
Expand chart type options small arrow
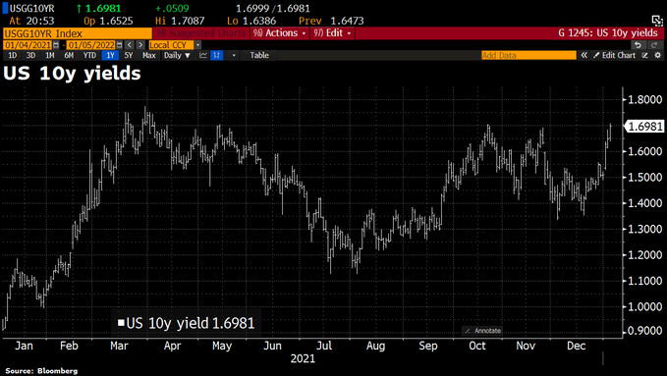234,55
